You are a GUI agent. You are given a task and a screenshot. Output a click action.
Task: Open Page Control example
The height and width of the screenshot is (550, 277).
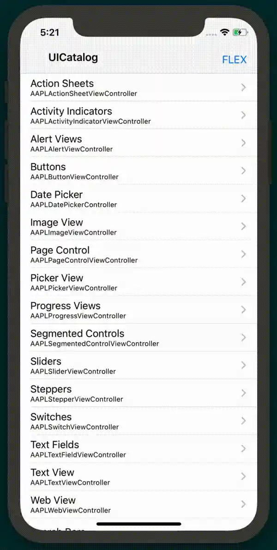pyautogui.click(x=138, y=254)
